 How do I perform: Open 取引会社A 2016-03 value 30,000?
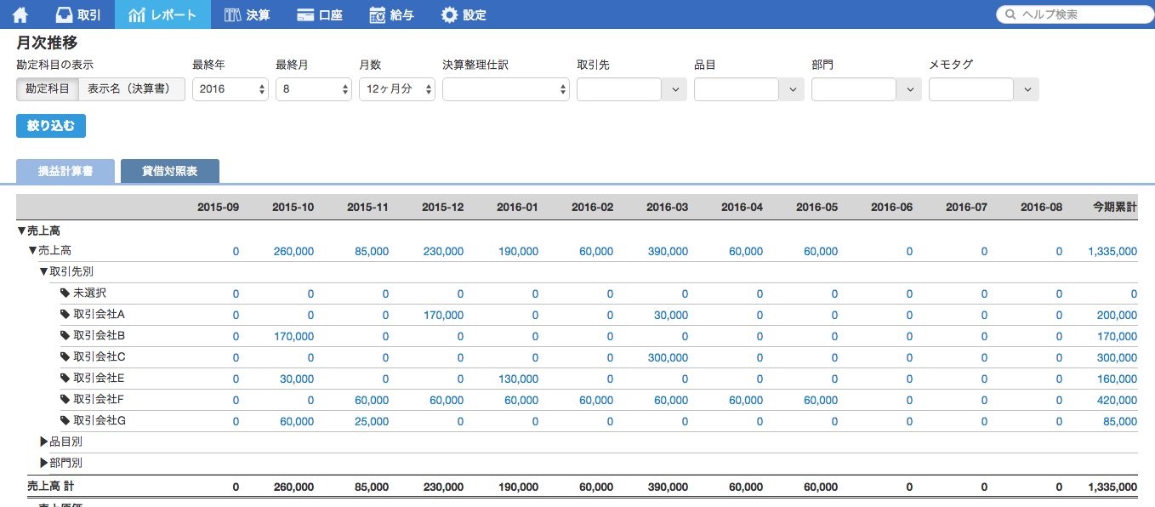(x=671, y=316)
